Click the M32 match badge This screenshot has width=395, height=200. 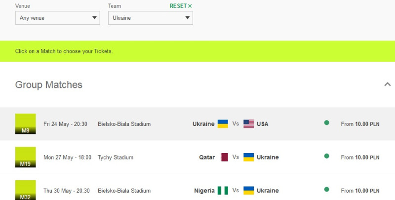[26, 190]
